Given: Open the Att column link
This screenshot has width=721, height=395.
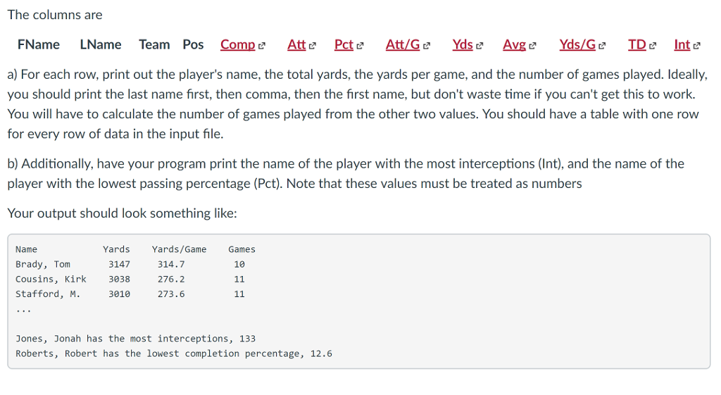Looking at the screenshot, I should pos(296,44).
